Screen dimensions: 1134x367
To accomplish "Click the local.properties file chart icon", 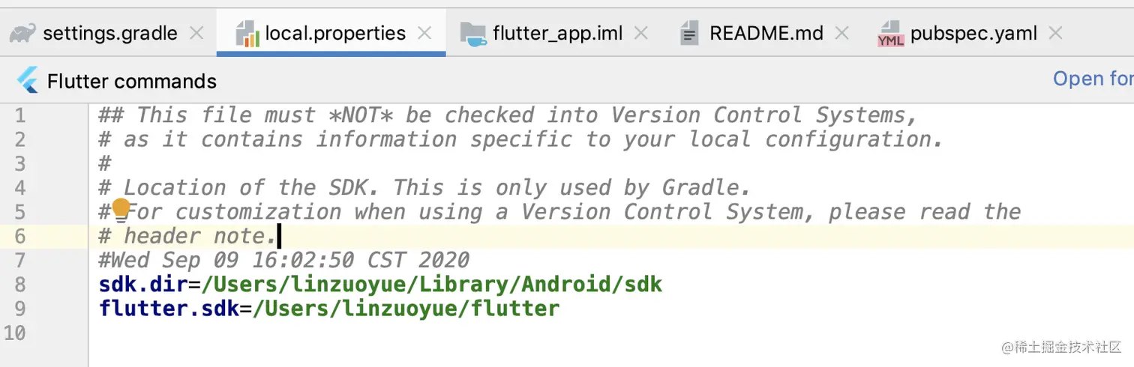I will click(247, 34).
